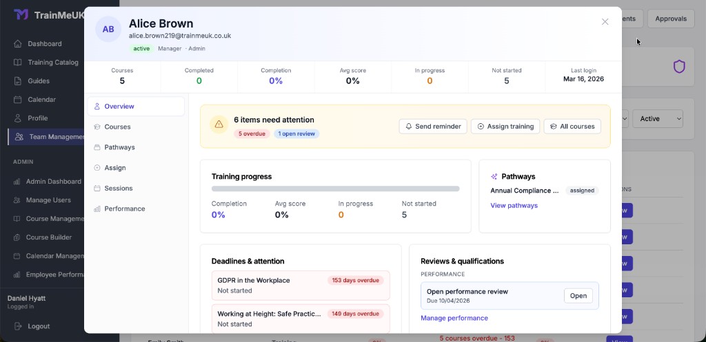Click the Course Management book icon
Image resolution: width=706 pixels, height=342 pixels.
17,219
